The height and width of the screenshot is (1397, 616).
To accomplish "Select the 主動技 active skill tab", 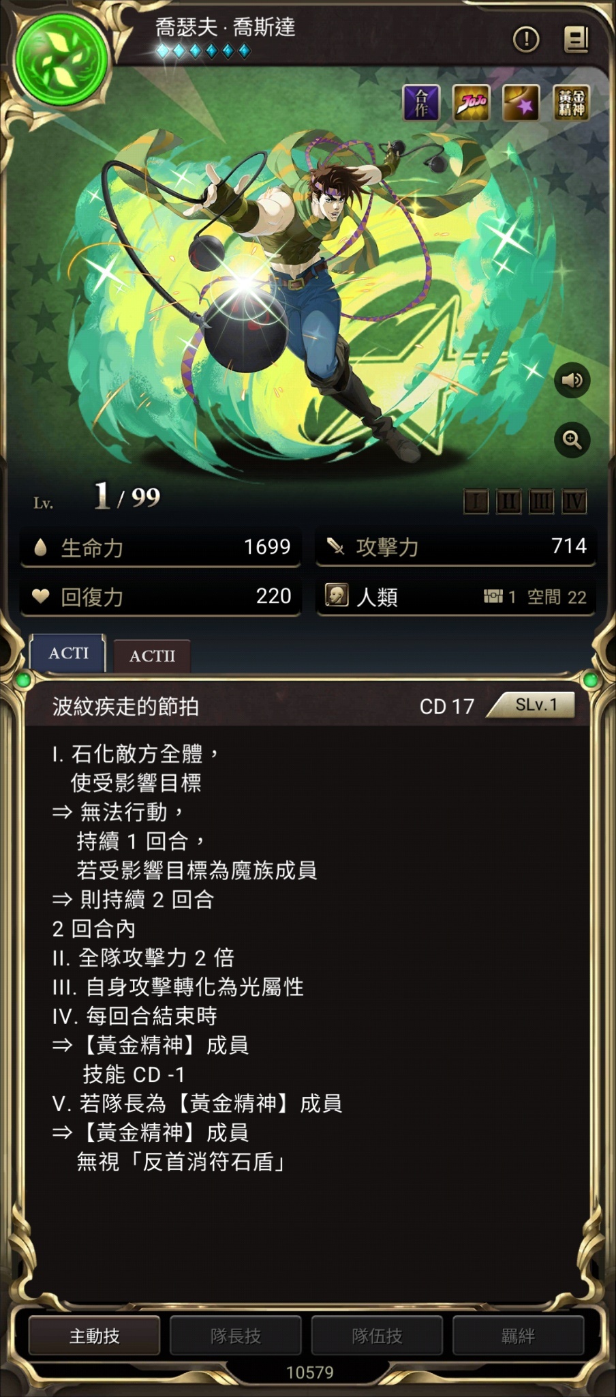I will [94, 1336].
